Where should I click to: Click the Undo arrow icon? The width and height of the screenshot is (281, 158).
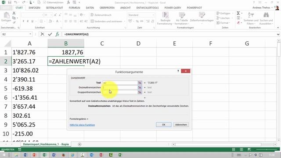click(x=16, y=2)
